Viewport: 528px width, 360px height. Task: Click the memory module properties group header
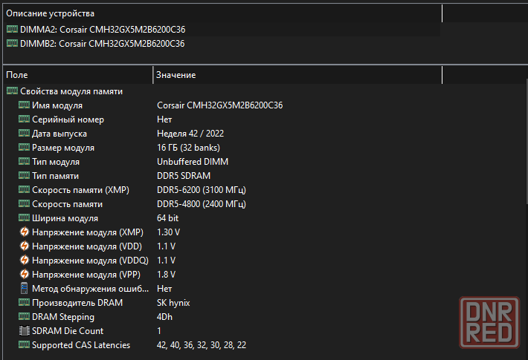click(x=71, y=91)
